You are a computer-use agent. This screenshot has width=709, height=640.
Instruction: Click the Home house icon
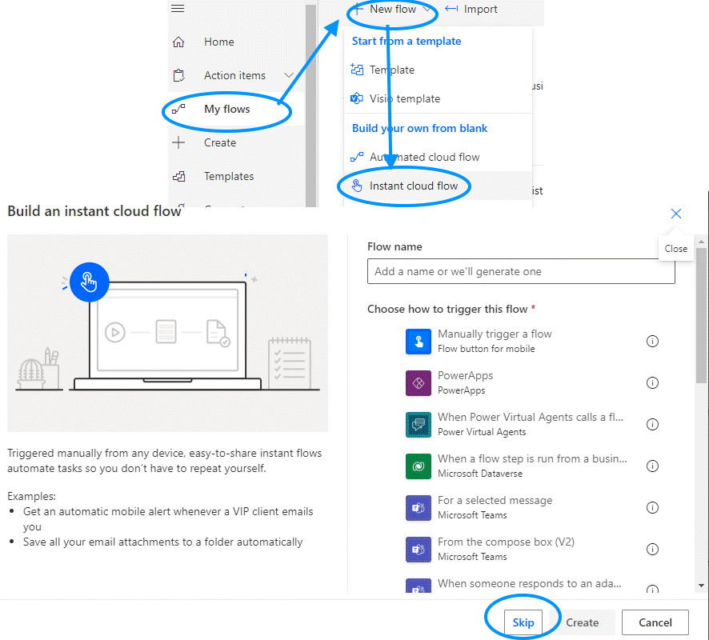pyautogui.click(x=178, y=42)
